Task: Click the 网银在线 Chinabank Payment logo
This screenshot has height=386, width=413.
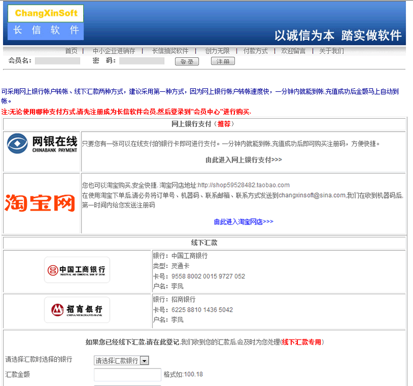Action: pos(42,143)
